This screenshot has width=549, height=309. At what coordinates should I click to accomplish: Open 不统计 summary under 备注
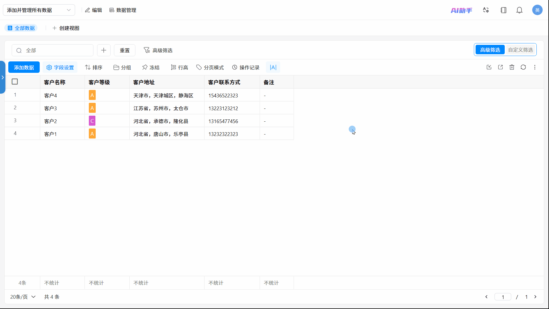pyautogui.click(x=277, y=283)
